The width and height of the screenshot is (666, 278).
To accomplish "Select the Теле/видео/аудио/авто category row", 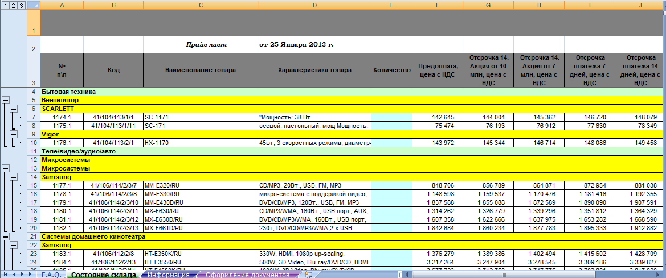I will coord(353,151).
